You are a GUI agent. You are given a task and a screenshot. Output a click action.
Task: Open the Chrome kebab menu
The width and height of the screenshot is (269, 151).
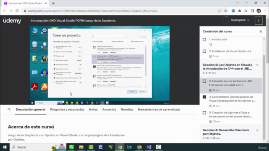pos(265,11)
